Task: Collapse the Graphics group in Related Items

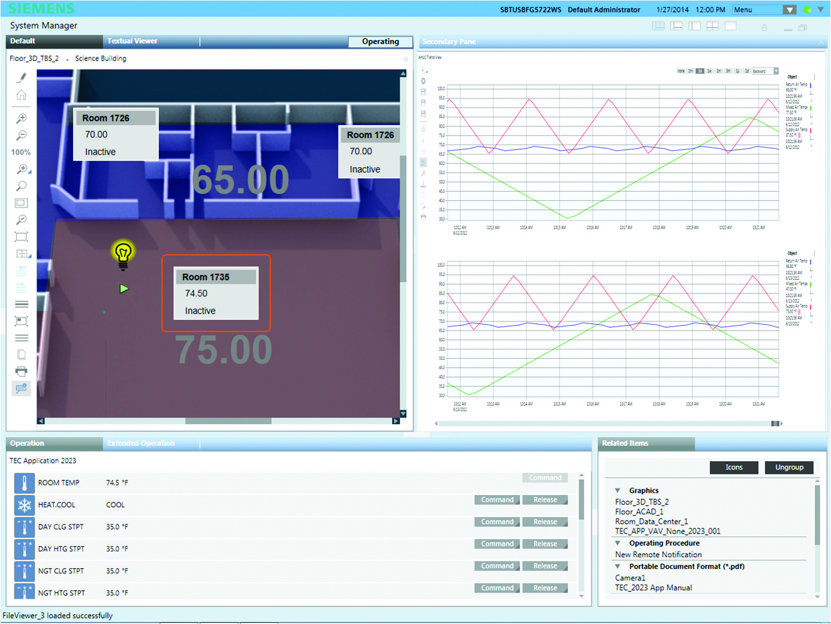Action: coord(617,491)
